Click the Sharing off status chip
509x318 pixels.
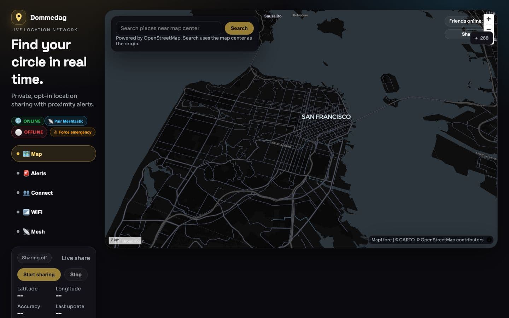34,258
